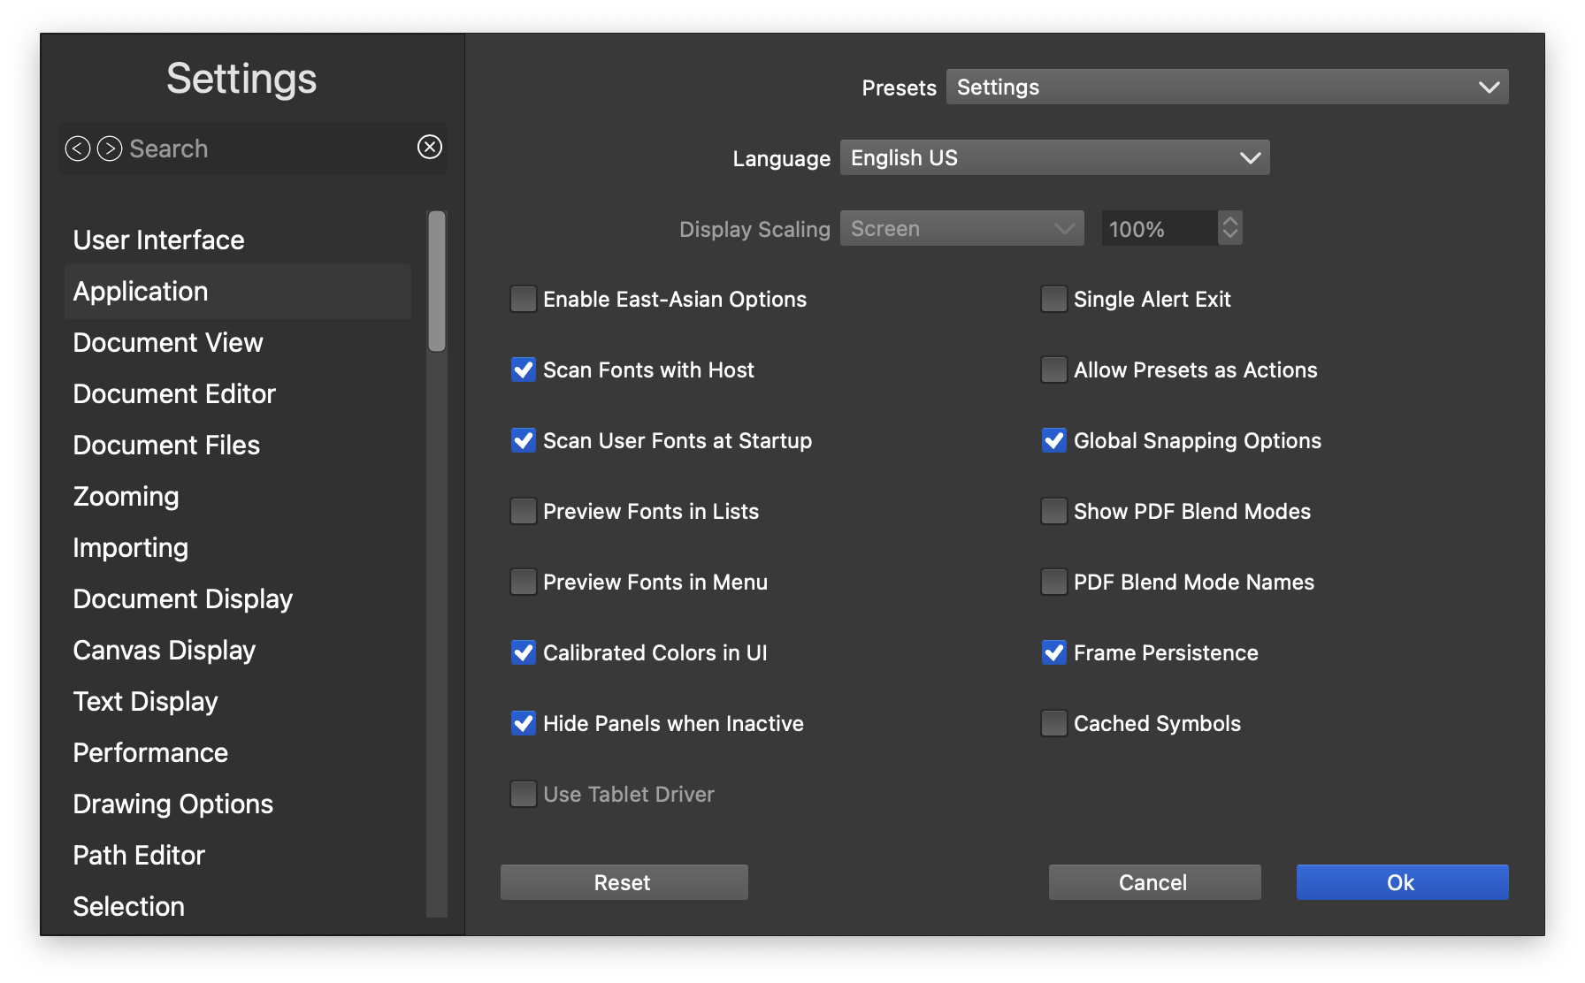Open the Display Scaling Screen dropdown
This screenshot has width=1585, height=983.
pos(961,228)
